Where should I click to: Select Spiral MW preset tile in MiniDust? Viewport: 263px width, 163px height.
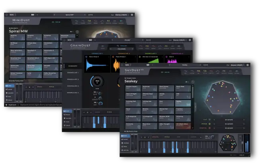(x=34, y=68)
